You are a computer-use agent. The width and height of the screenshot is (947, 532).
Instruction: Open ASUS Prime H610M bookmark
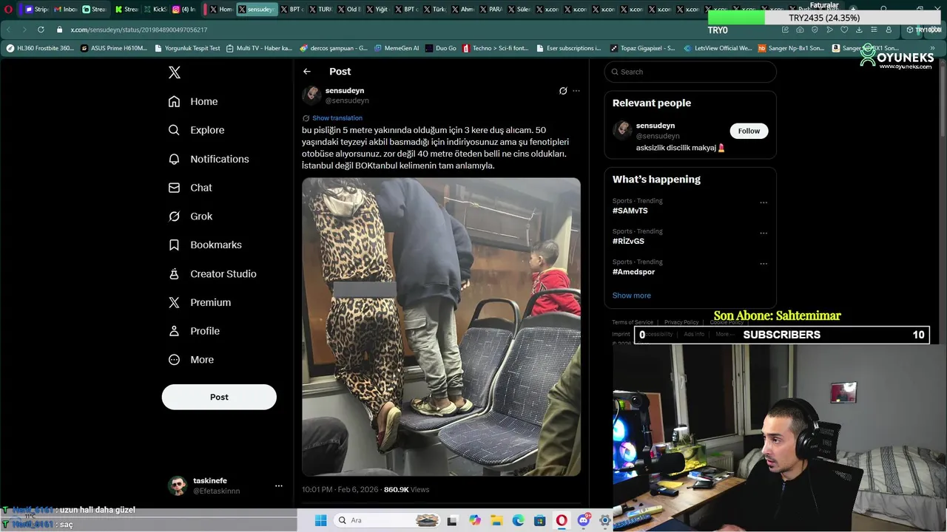click(112, 48)
